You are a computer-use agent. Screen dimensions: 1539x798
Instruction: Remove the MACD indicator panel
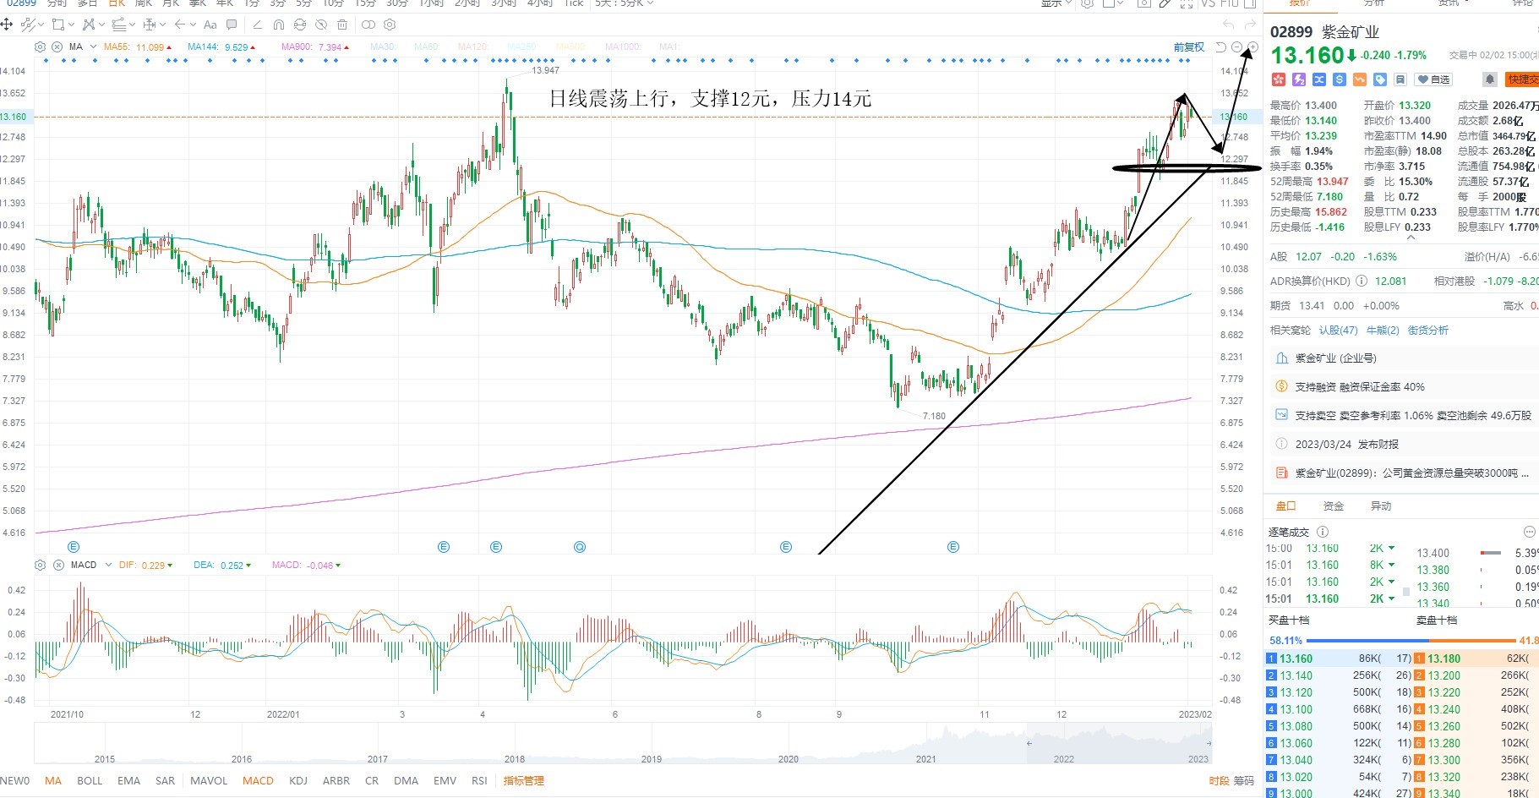click(x=58, y=565)
